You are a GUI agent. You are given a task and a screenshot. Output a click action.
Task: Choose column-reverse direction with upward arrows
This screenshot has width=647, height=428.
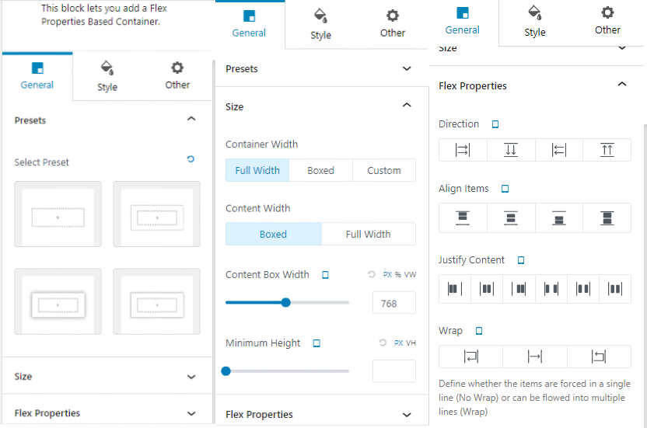click(607, 150)
